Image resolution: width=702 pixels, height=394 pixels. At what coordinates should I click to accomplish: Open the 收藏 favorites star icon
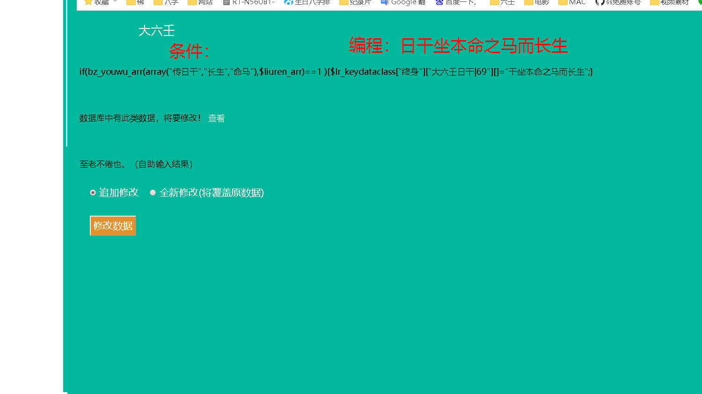[x=88, y=2]
